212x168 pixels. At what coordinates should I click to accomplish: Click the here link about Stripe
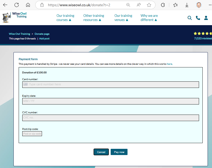(169, 64)
